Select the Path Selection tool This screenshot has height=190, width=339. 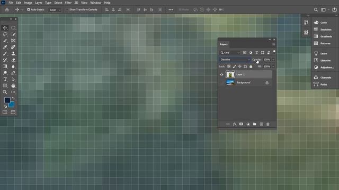[13, 79]
